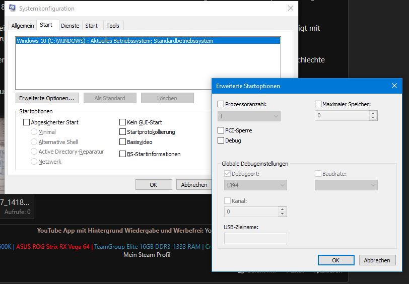Click Abbrechen in Erweiterte Startoptionen
Image resolution: width=409 pixels, height=284 pixels.
377,260
